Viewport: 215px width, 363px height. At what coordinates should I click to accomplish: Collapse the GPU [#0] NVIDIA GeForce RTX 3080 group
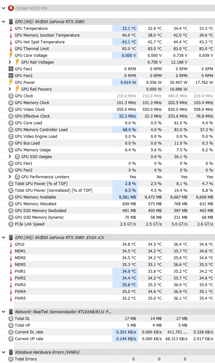4,22
